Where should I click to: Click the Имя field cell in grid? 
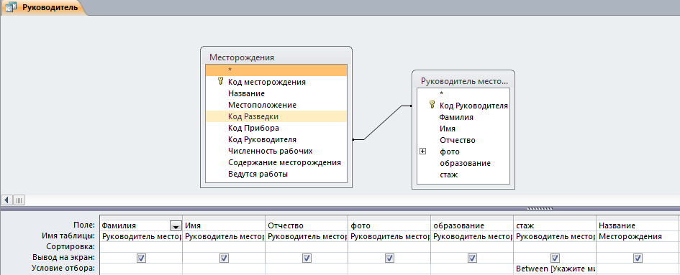click(x=224, y=225)
